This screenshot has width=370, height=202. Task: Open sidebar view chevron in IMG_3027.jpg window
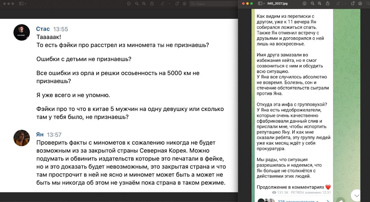(264, 3)
